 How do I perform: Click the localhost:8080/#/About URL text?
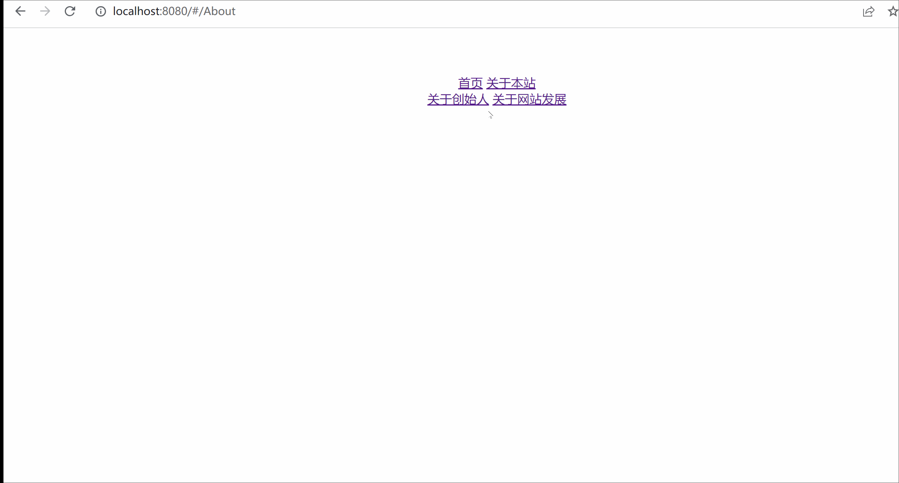(x=174, y=12)
